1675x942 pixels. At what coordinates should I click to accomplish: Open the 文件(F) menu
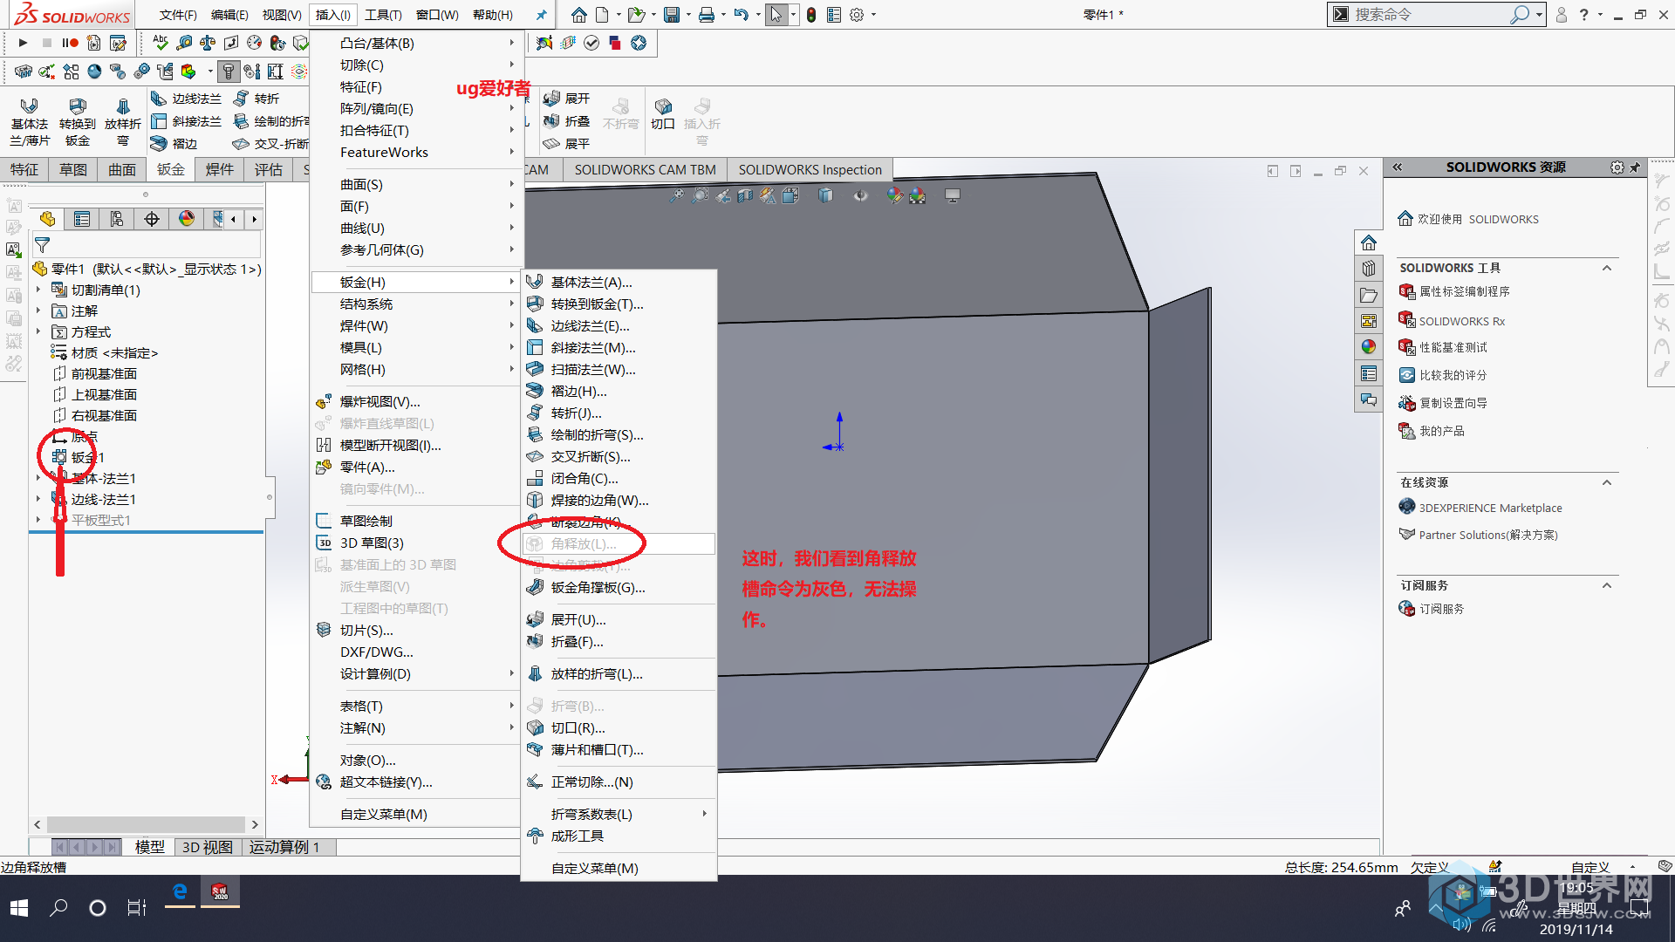coord(178,15)
